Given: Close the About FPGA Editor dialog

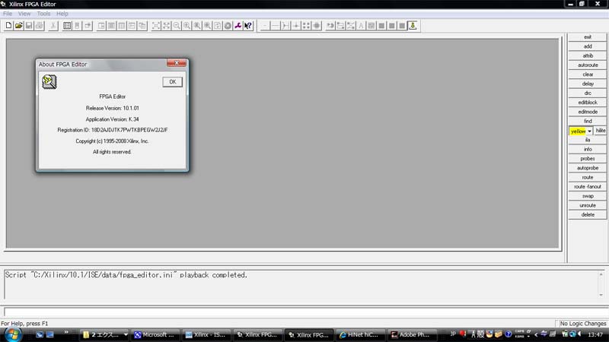Looking at the screenshot, I should pyautogui.click(x=177, y=63).
